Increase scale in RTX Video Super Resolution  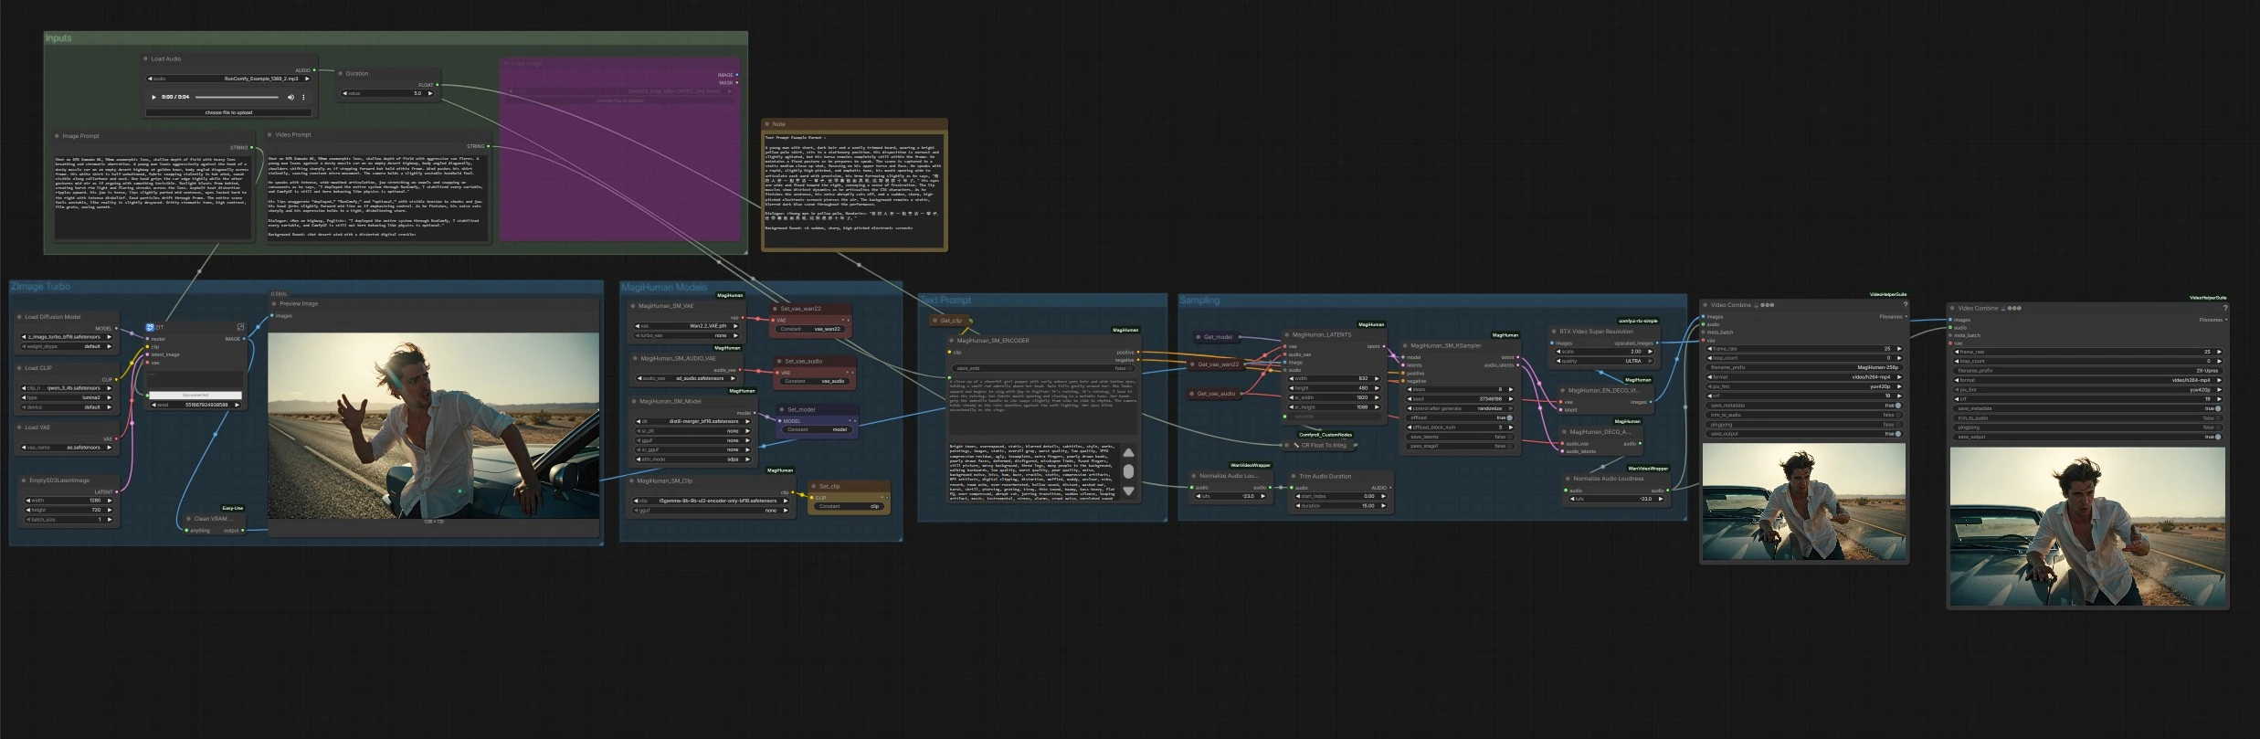click(1650, 352)
